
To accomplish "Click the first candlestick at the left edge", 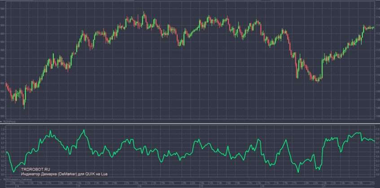I will [x=6, y=84].
